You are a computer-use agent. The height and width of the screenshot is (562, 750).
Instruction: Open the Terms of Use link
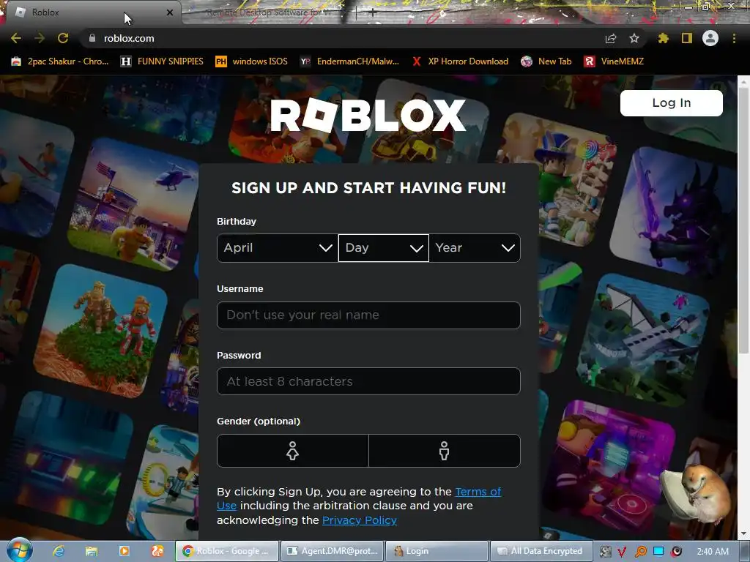pos(478,492)
